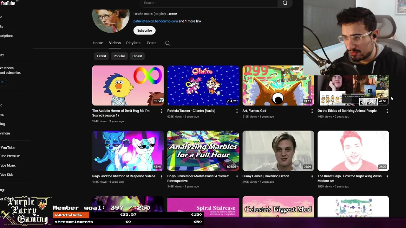
Task: Sort videos by Latest
Action: [x=101, y=56]
